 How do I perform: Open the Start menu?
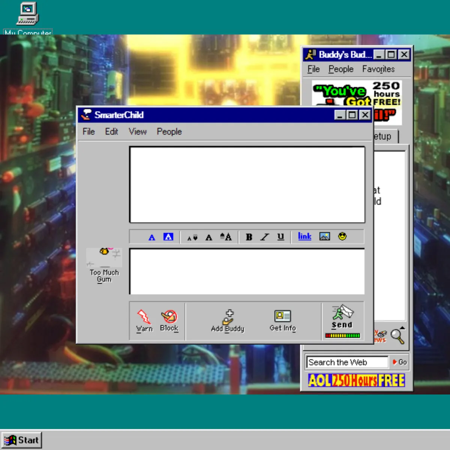22,440
